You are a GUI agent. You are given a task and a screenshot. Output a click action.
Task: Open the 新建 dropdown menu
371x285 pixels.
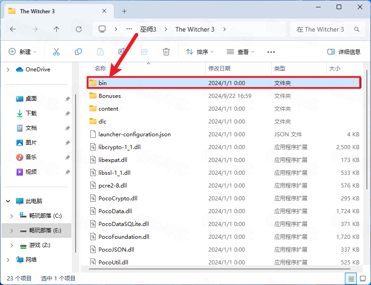22,52
